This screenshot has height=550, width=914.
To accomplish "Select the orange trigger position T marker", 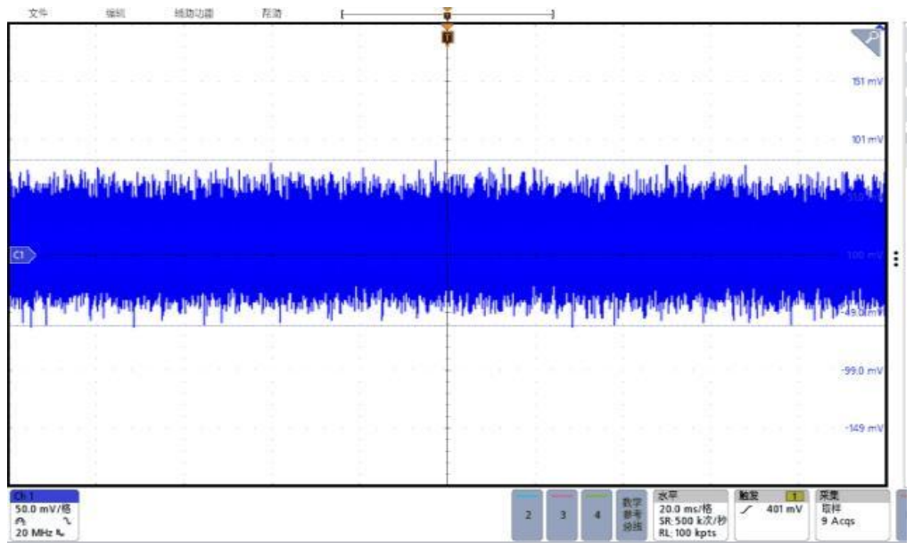I will pos(447,37).
